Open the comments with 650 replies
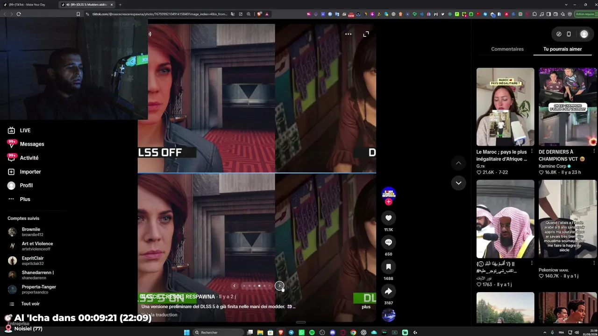The width and height of the screenshot is (598, 336). point(388,242)
